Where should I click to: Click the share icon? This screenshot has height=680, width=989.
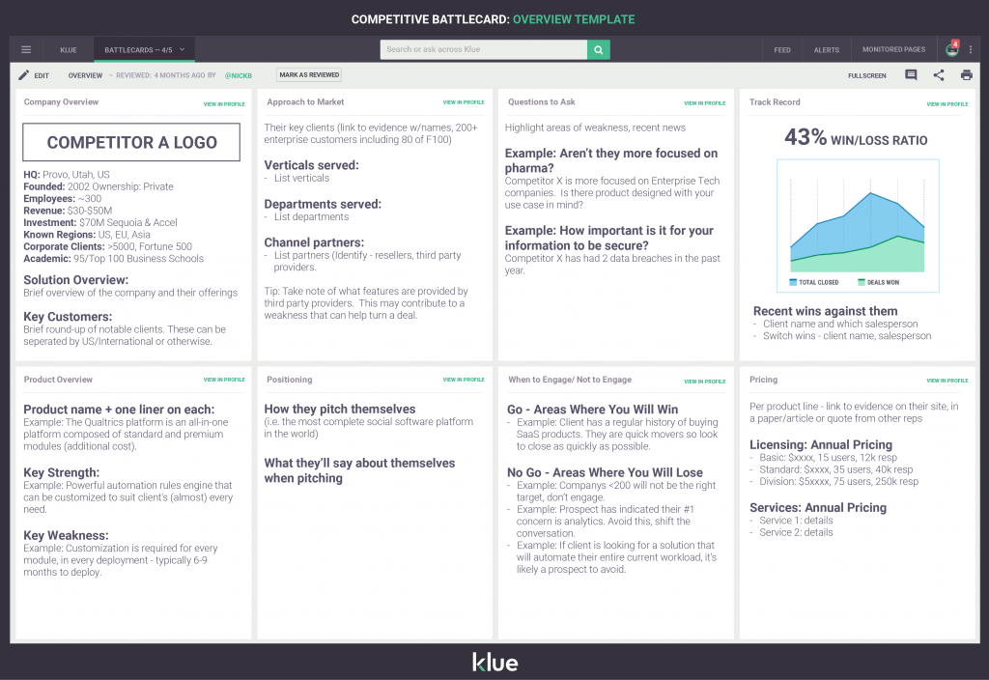(939, 75)
